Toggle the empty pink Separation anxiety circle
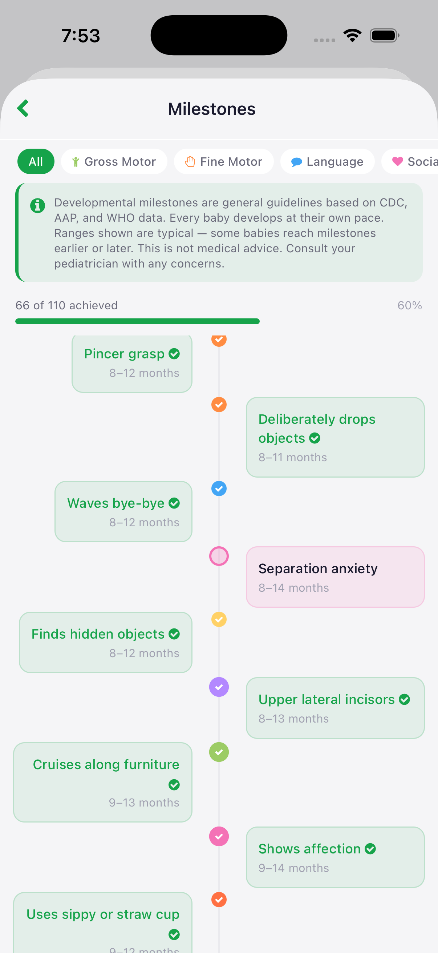Image resolution: width=438 pixels, height=953 pixels. (219, 556)
